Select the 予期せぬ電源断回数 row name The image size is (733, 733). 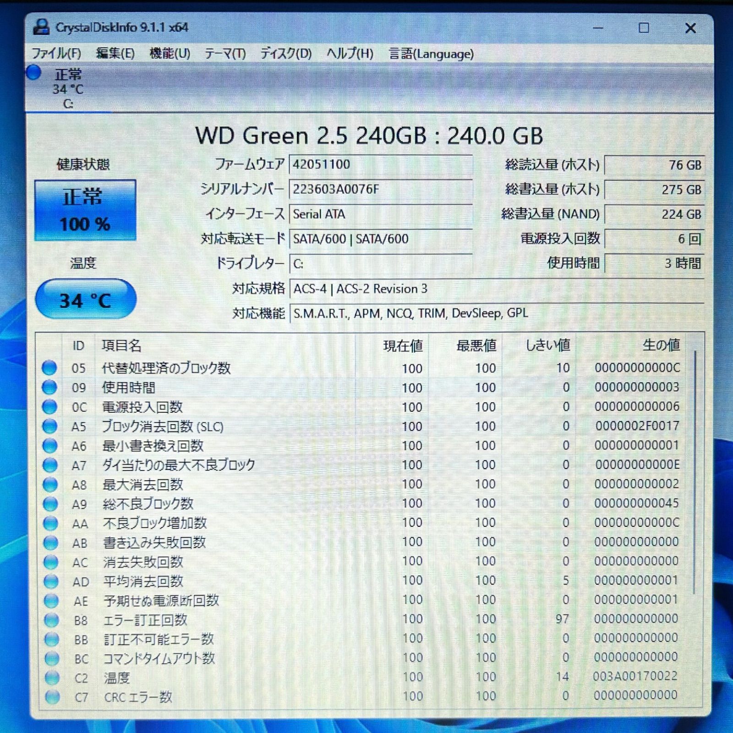click(x=161, y=601)
